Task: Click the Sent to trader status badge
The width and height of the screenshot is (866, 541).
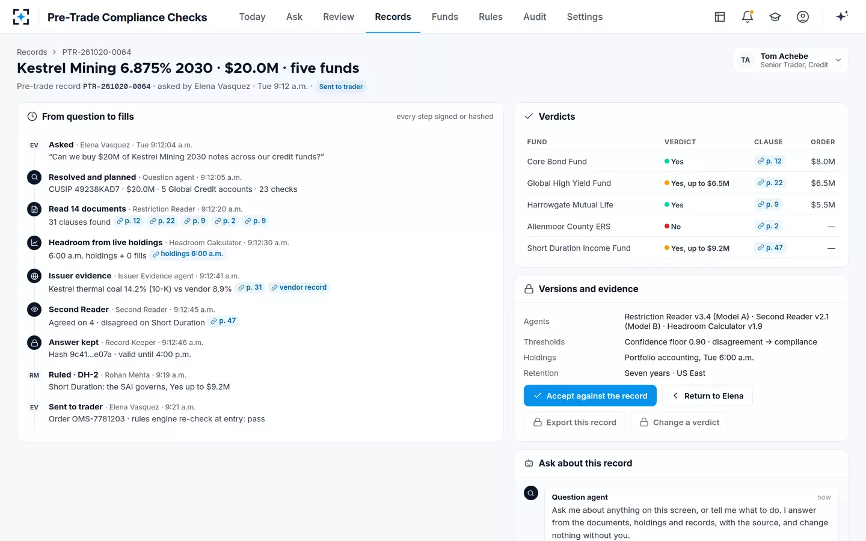Action: coord(341,87)
